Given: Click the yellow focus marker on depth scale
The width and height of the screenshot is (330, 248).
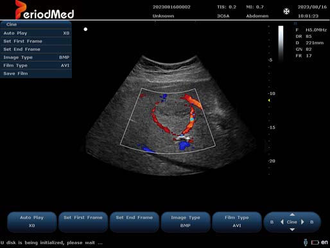Looking at the screenshot, I should click(x=269, y=100).
